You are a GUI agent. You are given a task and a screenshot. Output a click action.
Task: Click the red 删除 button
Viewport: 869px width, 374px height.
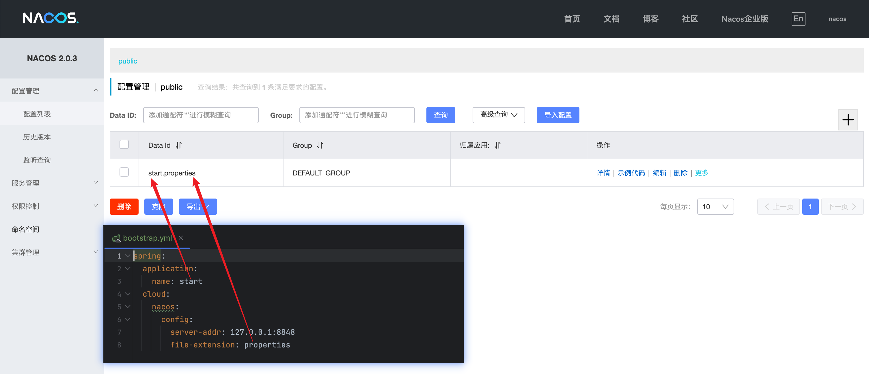coord(124,207)
